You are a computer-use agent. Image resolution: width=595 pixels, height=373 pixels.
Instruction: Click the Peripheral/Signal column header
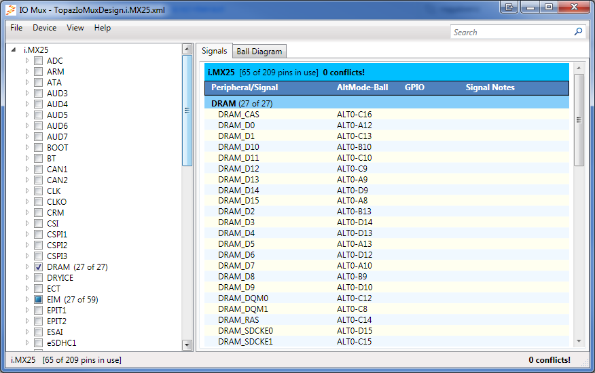[x=245, y=87]
